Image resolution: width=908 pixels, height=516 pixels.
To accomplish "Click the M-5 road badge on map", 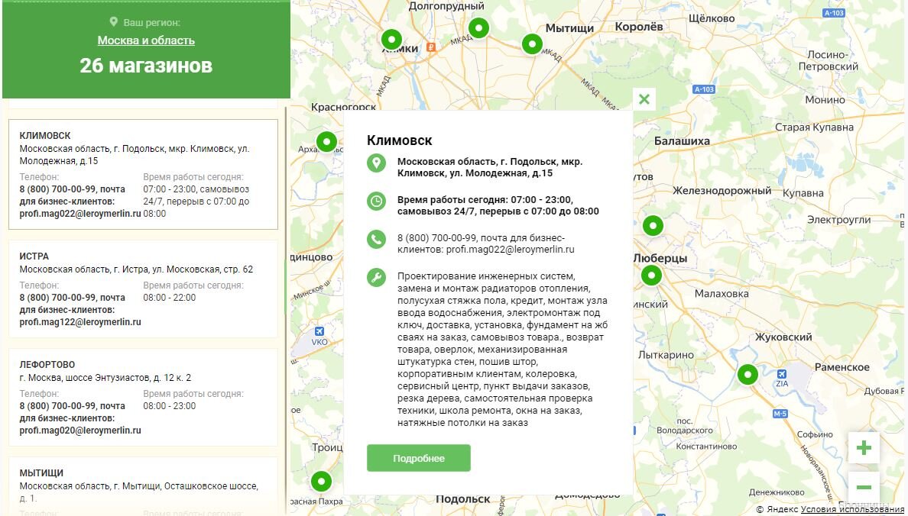I will click(x=780, y=414).
